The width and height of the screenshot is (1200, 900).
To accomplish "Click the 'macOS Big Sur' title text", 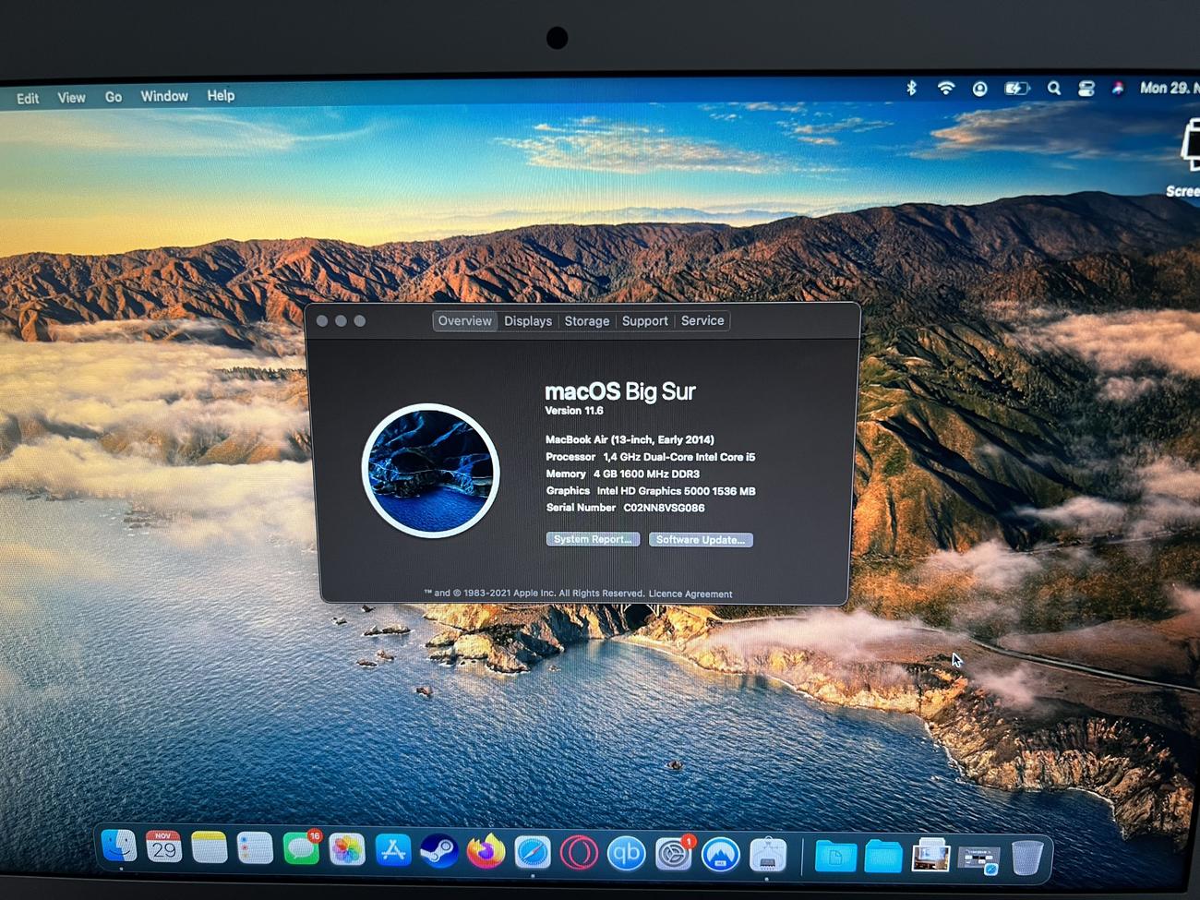I will 619,391.
